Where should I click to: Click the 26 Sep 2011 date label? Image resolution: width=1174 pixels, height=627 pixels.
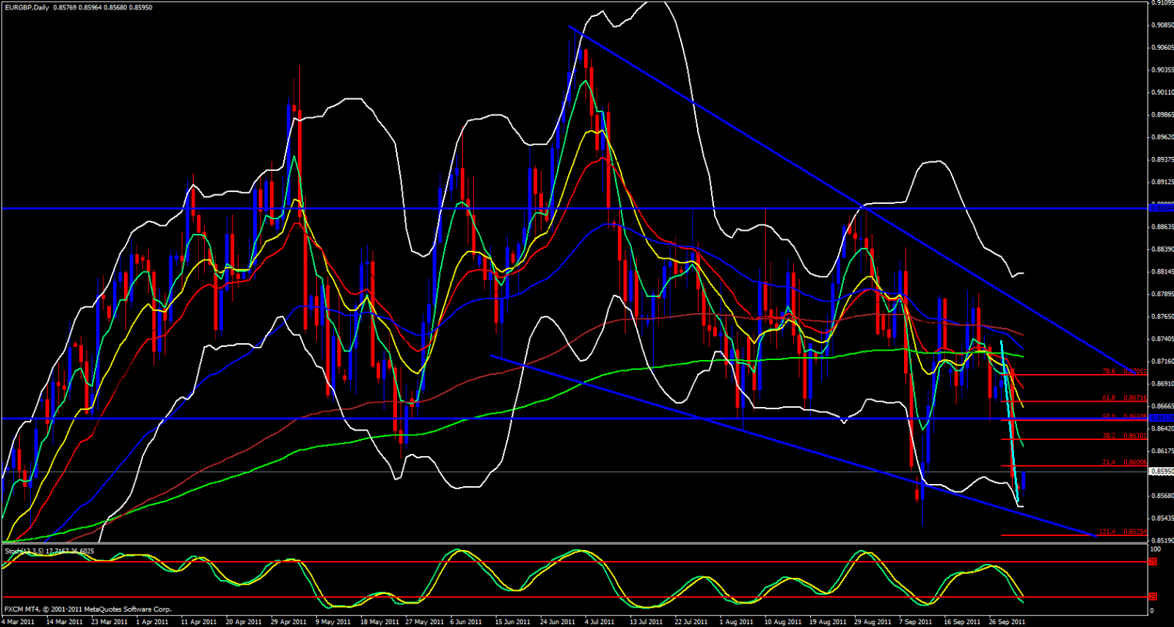(x=1007, y=622)
